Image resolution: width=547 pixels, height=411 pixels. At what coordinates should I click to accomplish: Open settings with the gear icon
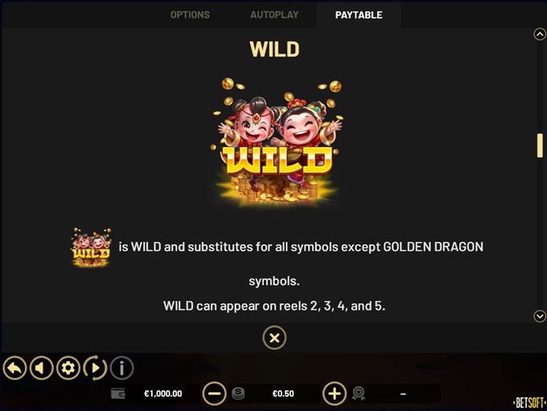[68, 368]
